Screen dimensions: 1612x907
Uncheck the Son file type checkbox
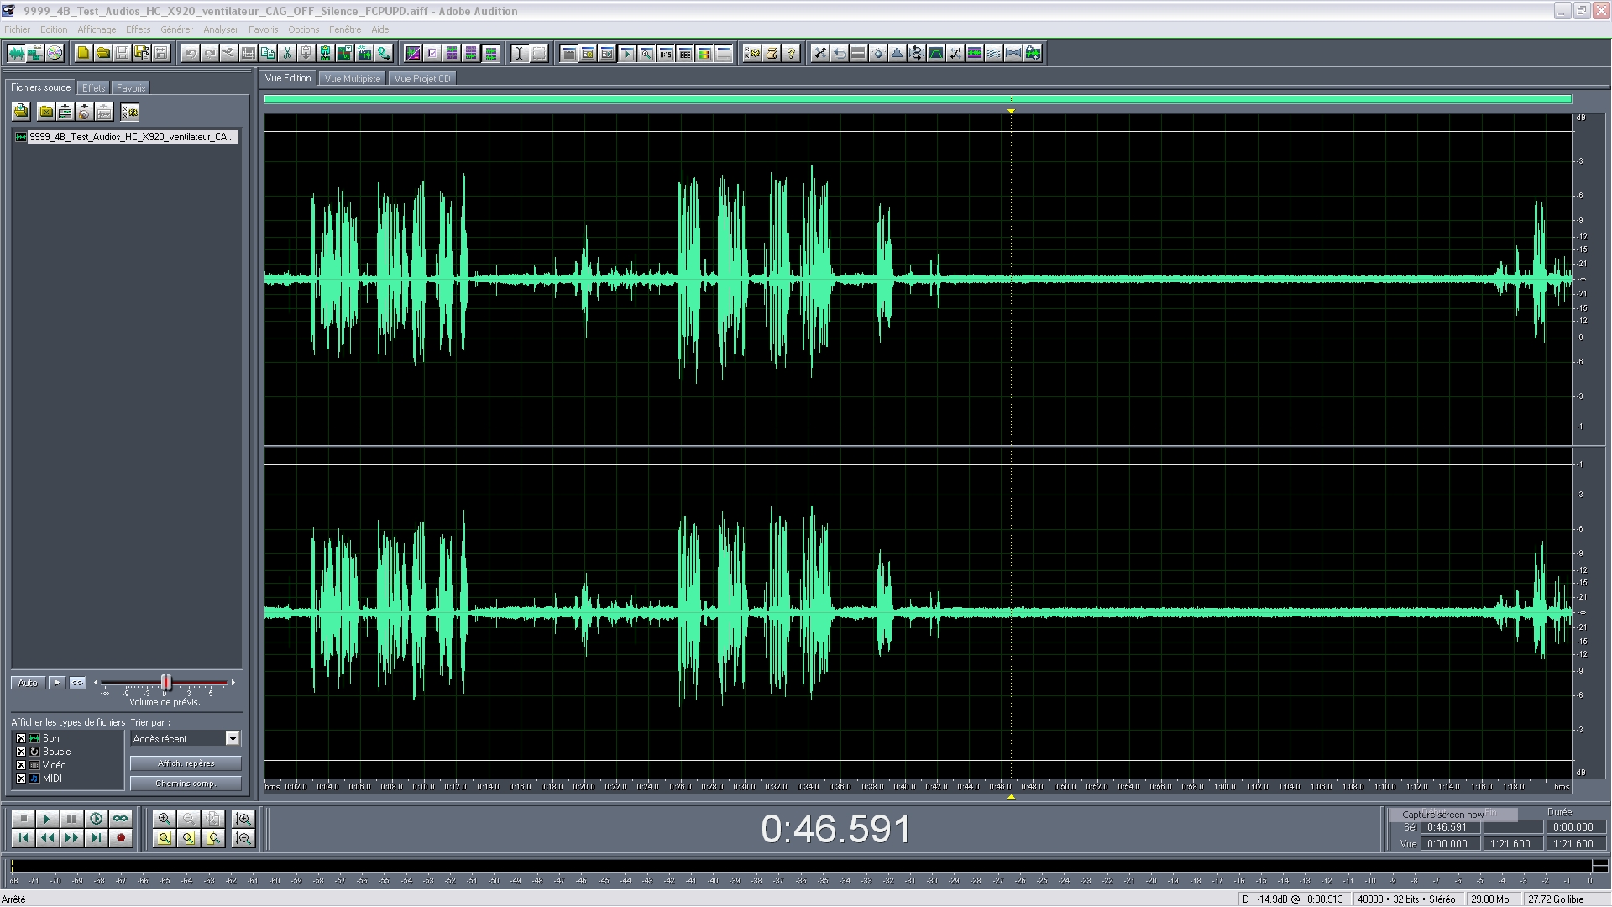[21, 738]
